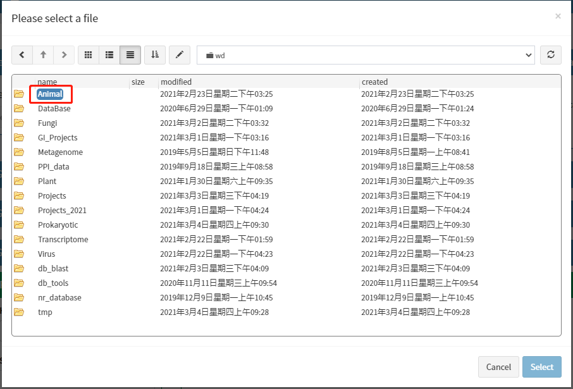Close the file selection dialog

[558, 16]
